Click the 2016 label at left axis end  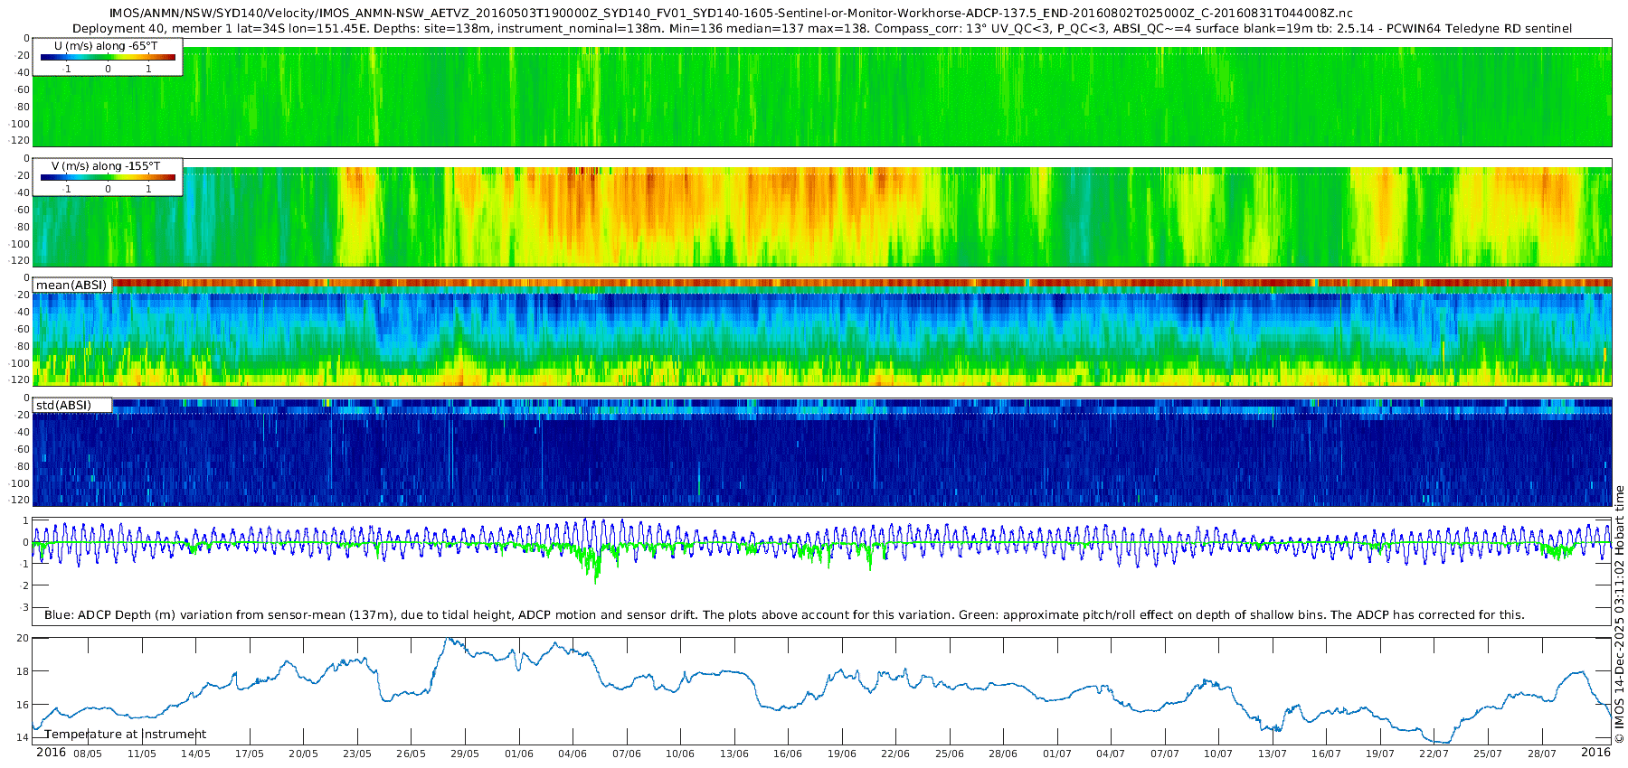(51, 753)
